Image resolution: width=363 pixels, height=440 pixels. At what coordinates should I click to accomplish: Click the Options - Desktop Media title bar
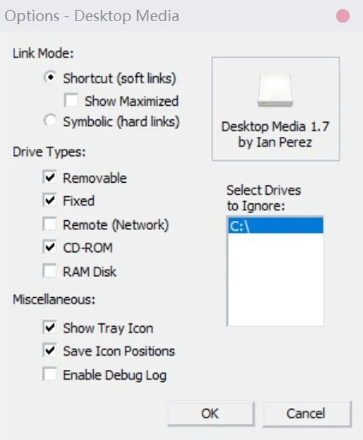click(168, 16)
